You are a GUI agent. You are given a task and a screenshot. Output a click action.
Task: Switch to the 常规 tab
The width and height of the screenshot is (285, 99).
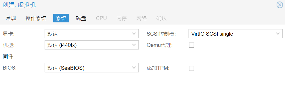pos(11,18)
